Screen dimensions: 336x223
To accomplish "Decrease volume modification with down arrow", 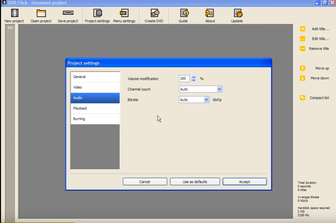I will 194,80.
